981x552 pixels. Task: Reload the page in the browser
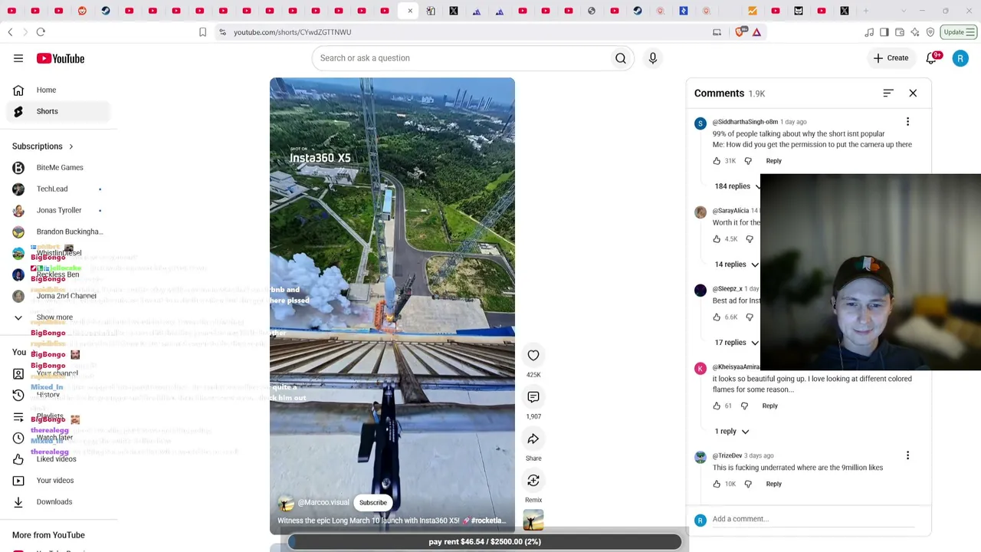[41, 32]
